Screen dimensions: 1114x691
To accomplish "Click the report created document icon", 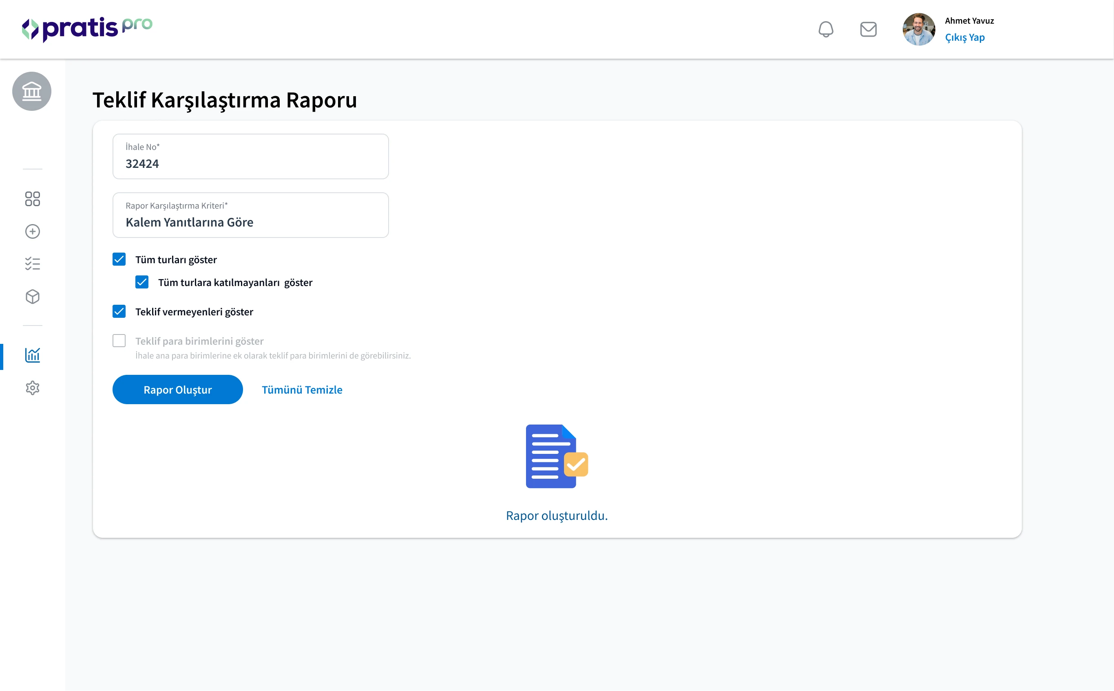I will [x=557, y=456].
